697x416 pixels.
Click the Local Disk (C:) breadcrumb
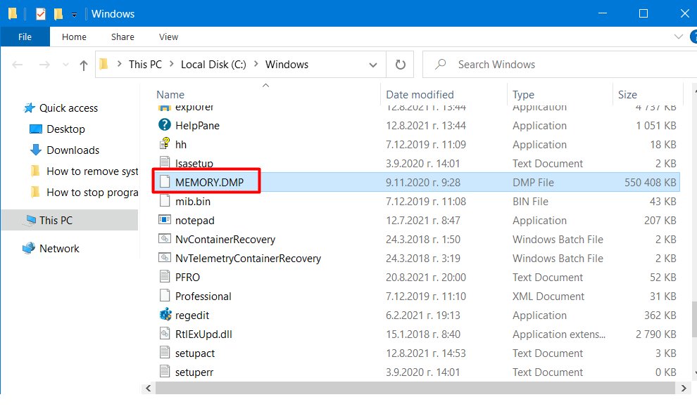click(x=213, y=65)
